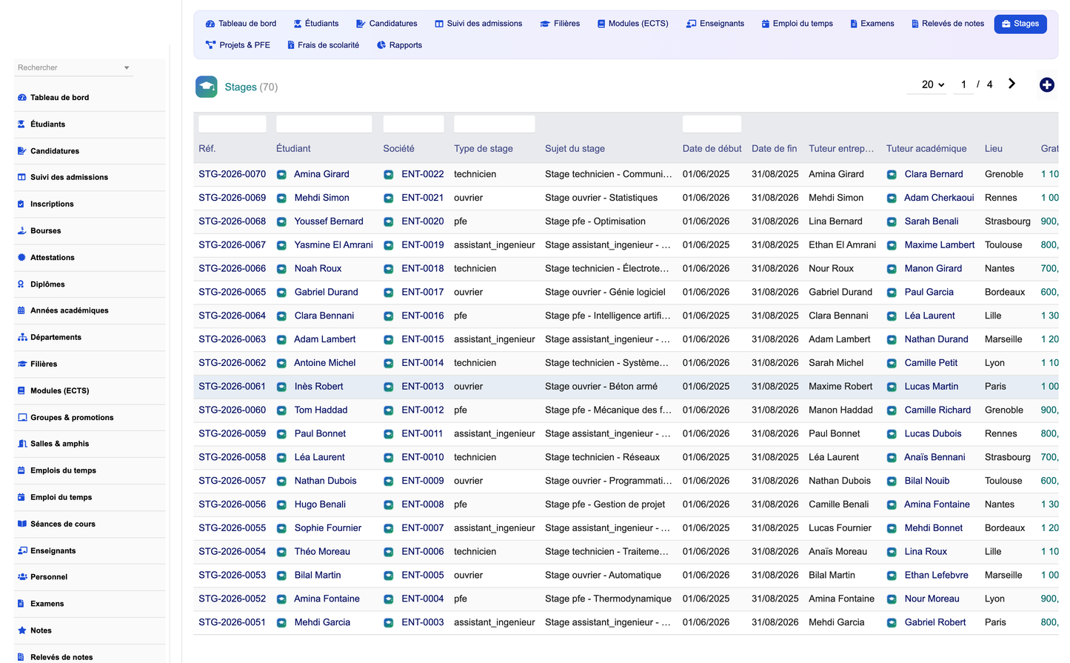Viewport: 1070px width, 663px height.
Task: Click the Réf. column filter field
Action: click(232, 124)
